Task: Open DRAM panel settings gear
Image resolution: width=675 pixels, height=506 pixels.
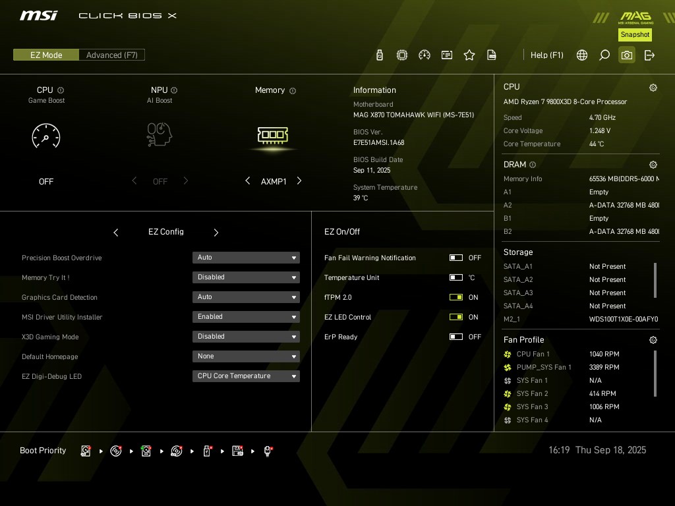Action: [653, 164]
